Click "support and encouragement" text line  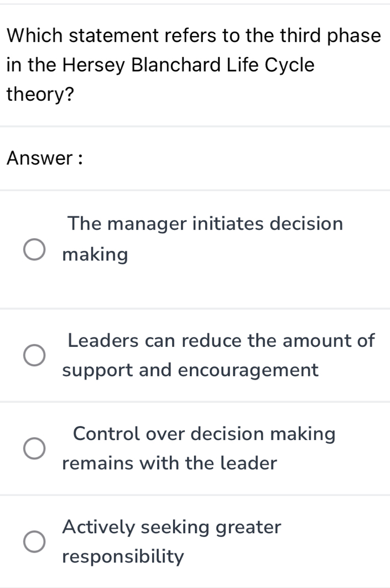pos(190,370)
